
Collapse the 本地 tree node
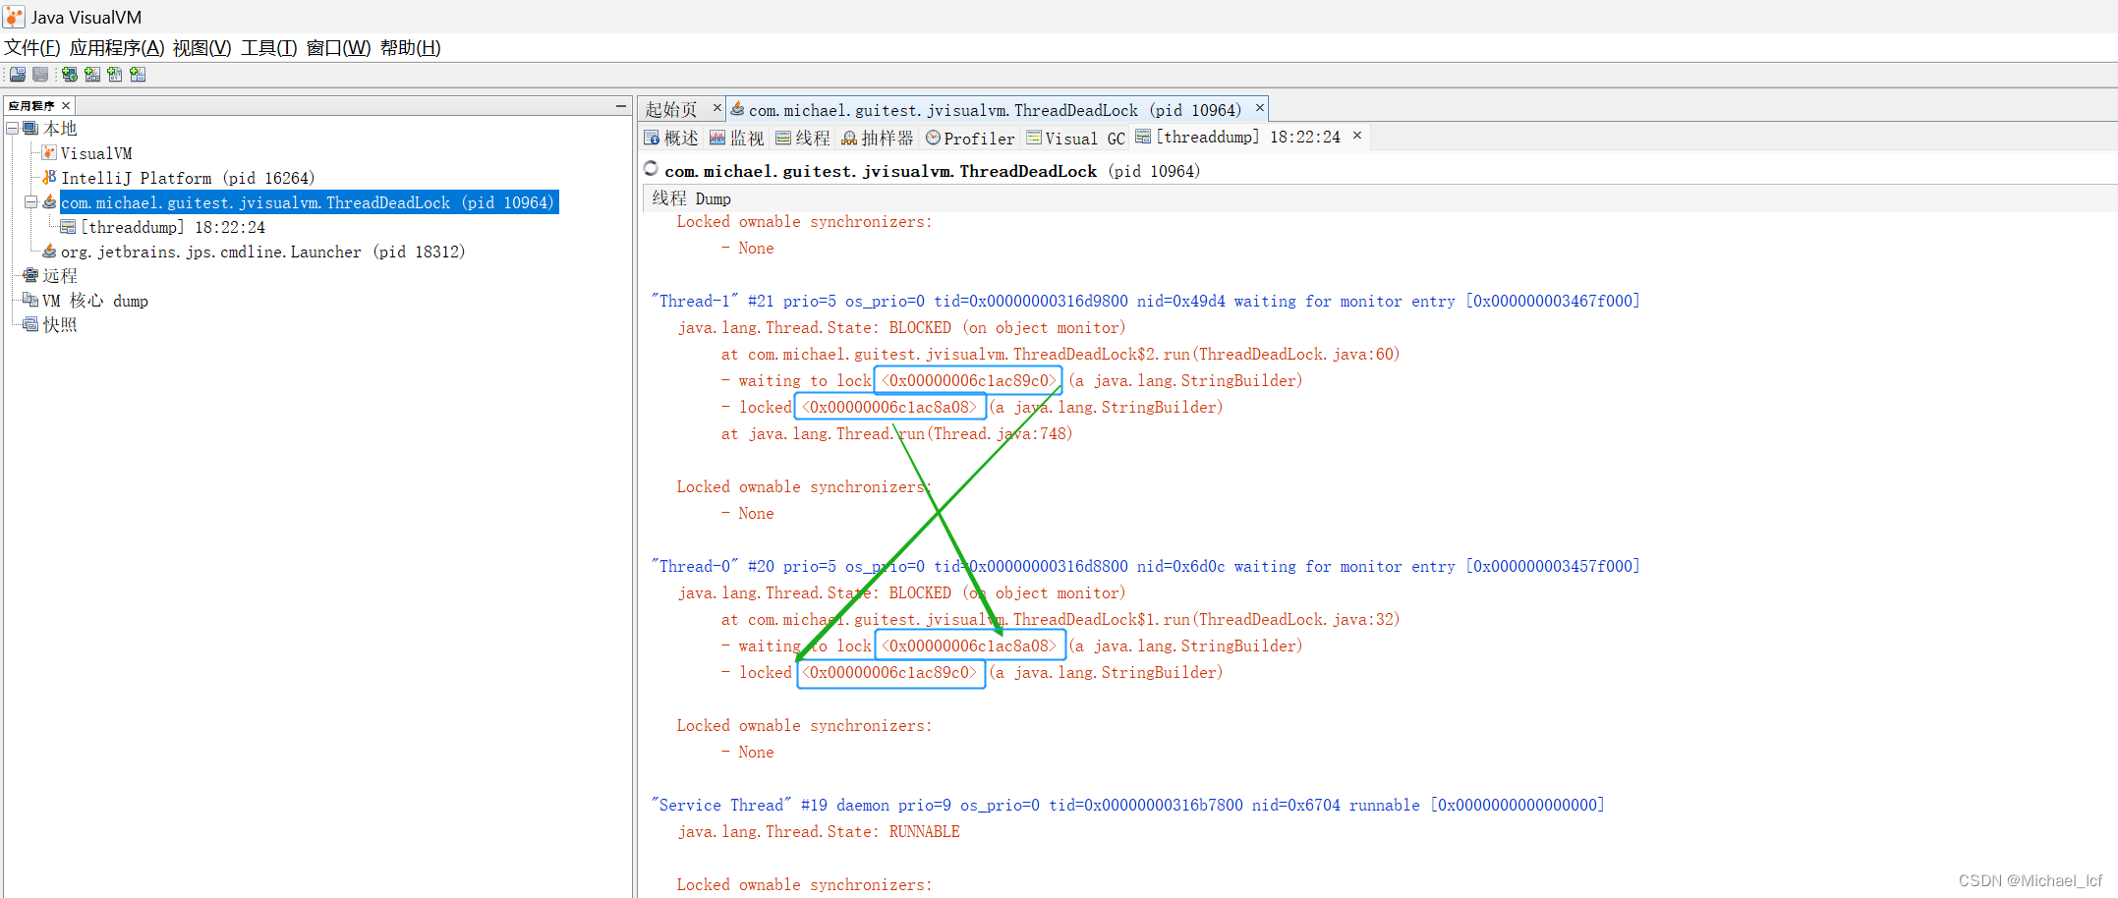(12, 129)
